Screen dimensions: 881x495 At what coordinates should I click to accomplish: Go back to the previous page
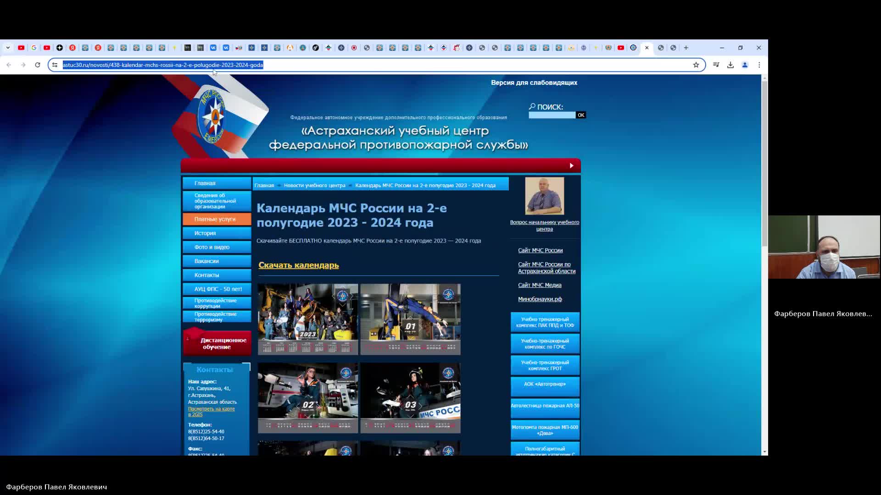pos(9,65)
